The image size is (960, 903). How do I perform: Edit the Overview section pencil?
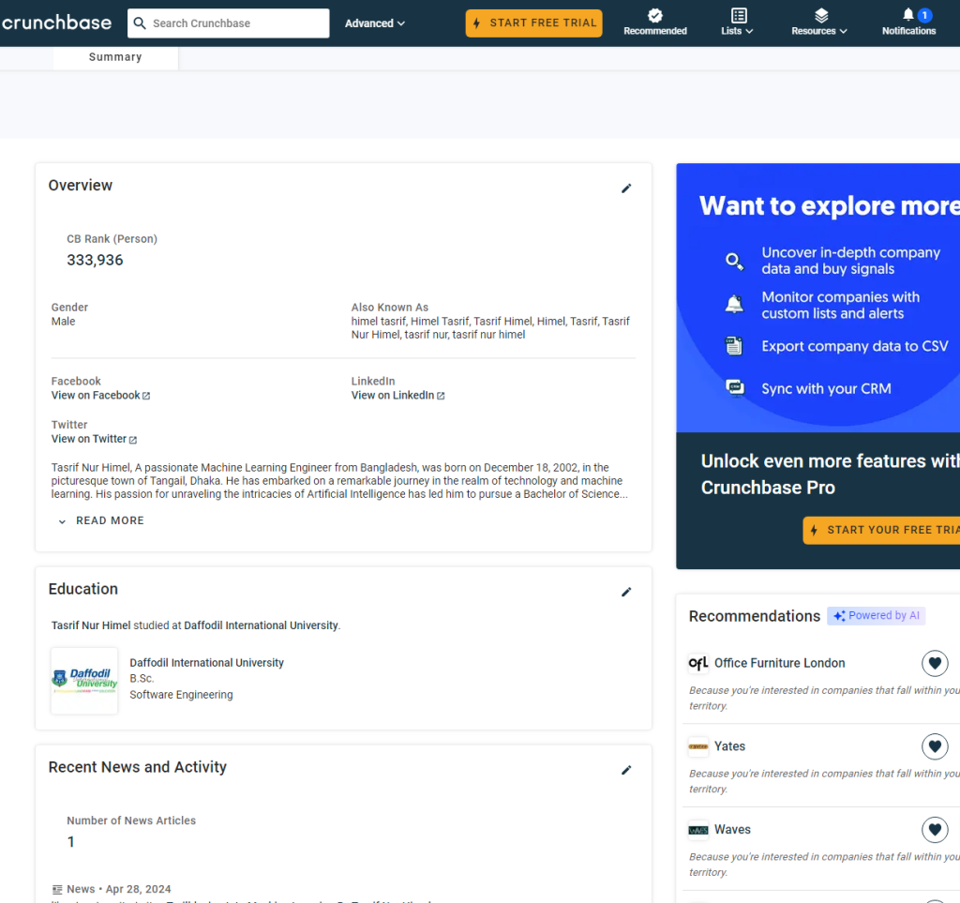626,188
